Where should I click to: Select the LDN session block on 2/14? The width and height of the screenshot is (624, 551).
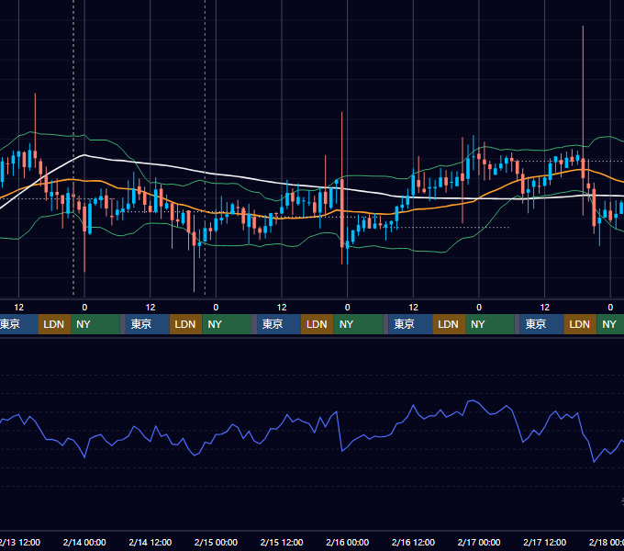click(186, 324)
